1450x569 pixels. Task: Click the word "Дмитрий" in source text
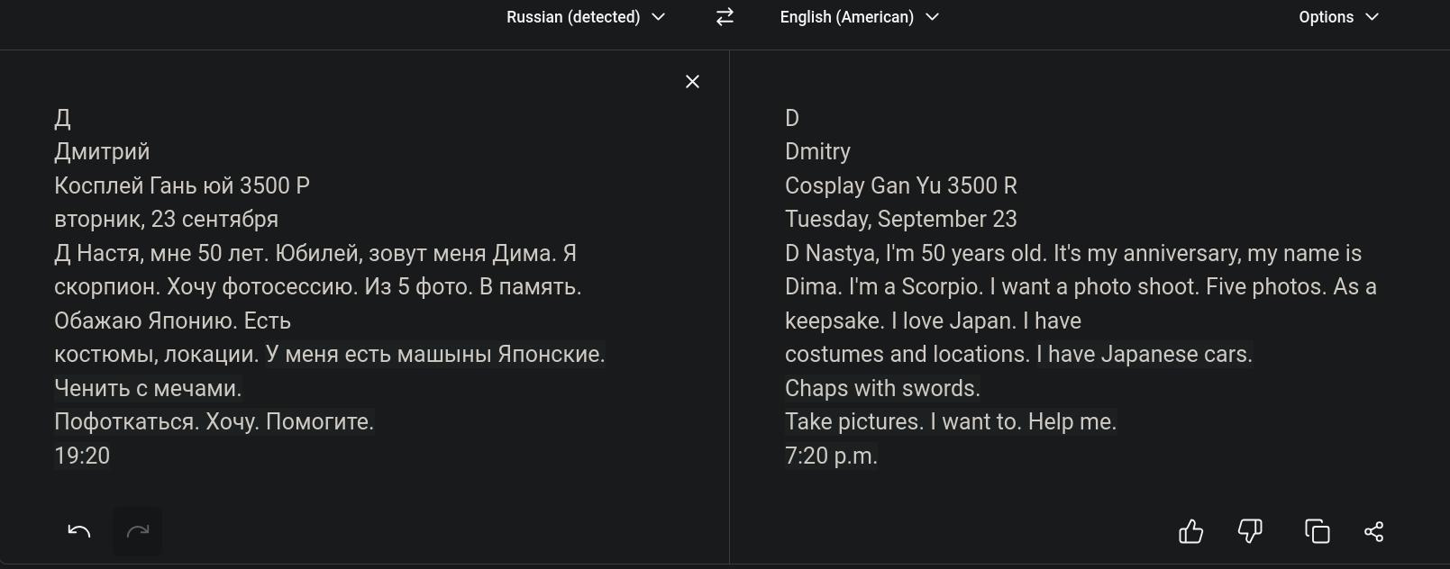102,152
